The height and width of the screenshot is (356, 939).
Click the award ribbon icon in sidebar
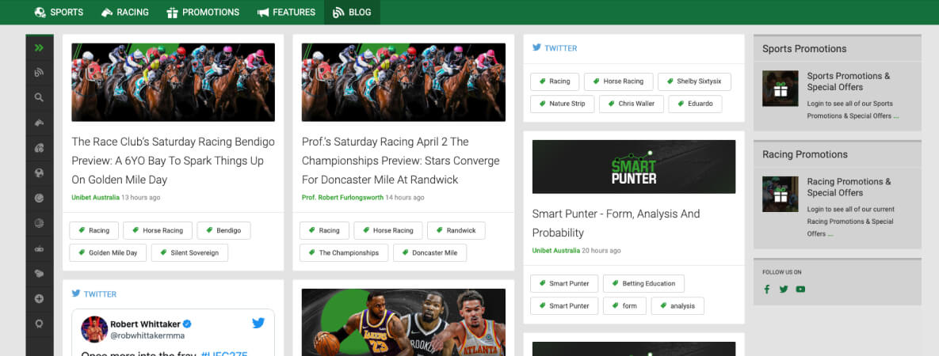(x=40, y=324)
